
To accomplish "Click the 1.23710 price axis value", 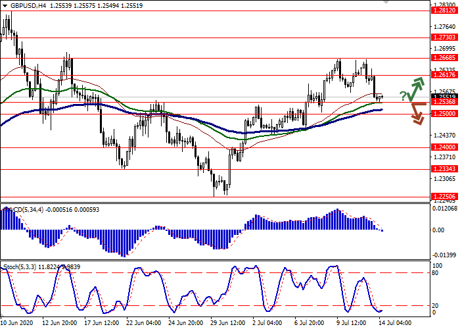I will click(x=444, y=157).
